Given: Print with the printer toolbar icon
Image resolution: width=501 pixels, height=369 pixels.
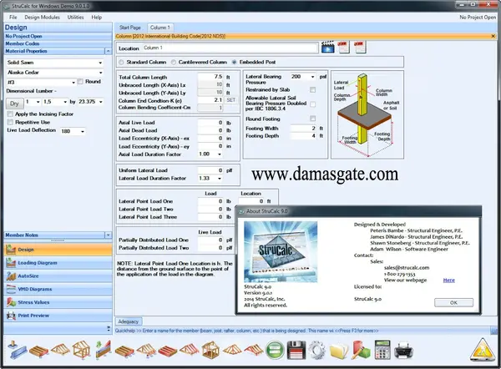Looking at the screenshot, I should (403, 350).
